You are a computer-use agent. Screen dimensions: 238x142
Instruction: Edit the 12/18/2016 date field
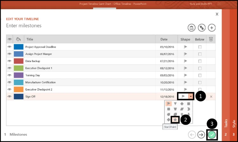pyautogui.click(x=167, y=97)
